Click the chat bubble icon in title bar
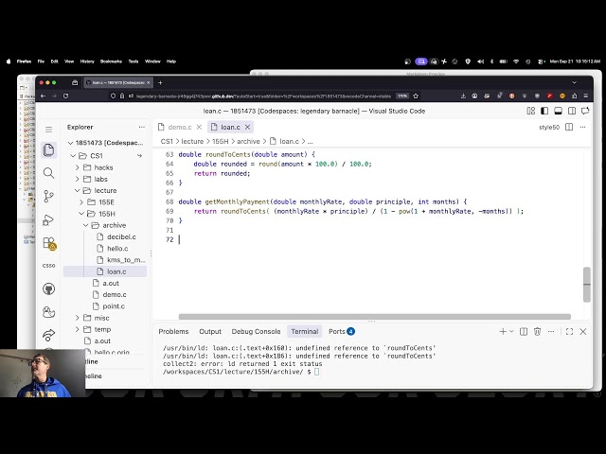 click(x=585, y=112)
